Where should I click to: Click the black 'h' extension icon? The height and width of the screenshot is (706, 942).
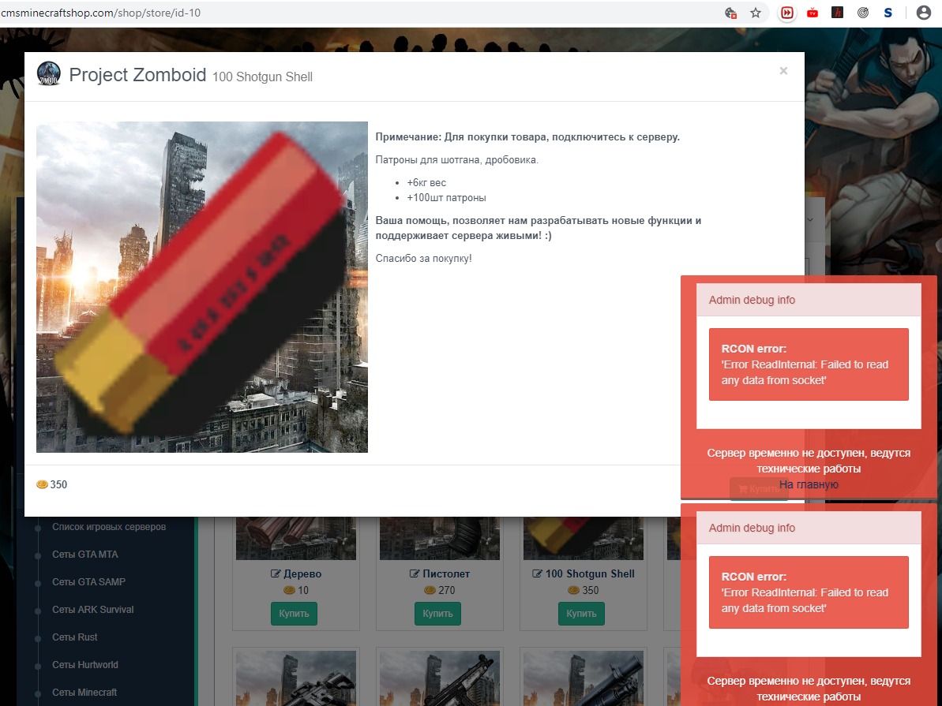click(x=838, y=13)
